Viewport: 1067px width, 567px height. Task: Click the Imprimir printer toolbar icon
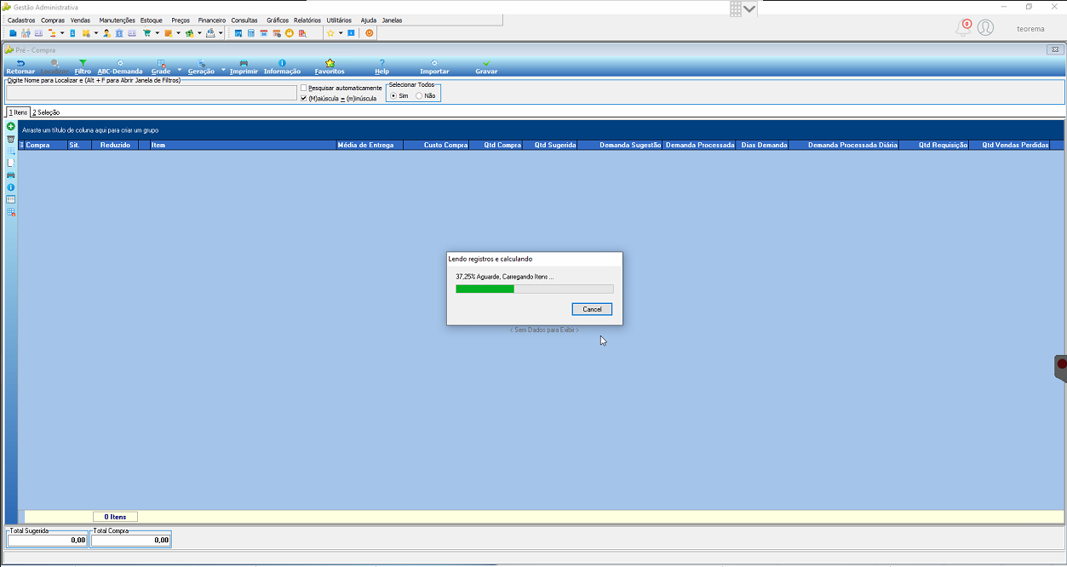click(244, 63)
